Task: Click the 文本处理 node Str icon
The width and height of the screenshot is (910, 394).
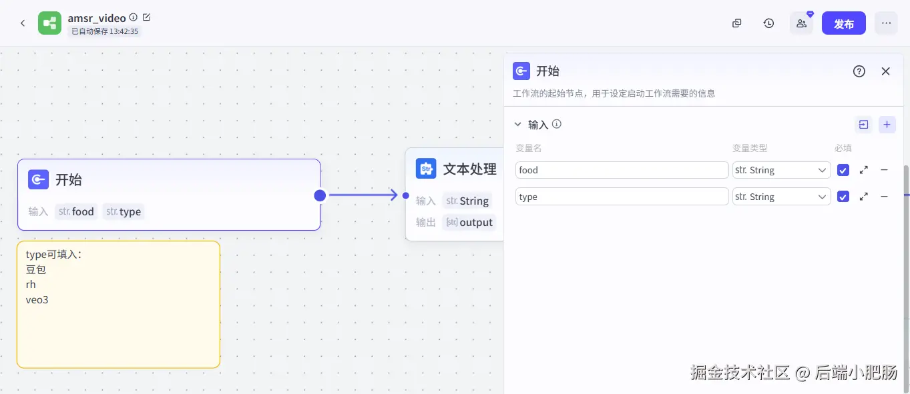Action: [426, 169]
